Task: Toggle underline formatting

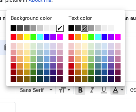Action: (x=104, y=90)
